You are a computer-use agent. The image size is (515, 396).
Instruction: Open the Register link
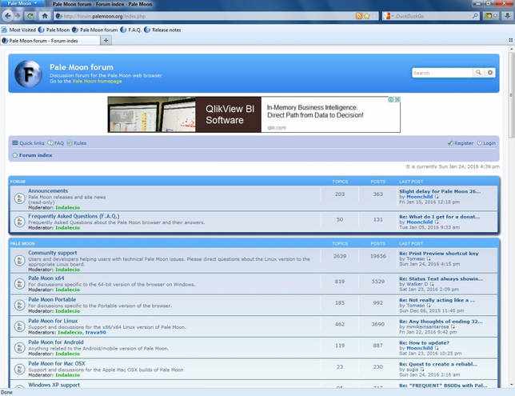[461, 143]
